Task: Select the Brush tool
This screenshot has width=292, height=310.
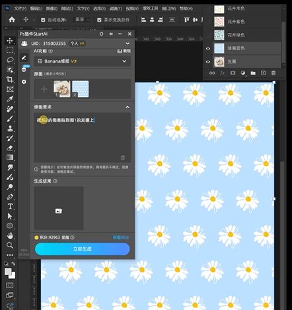Action: (10, 119)
